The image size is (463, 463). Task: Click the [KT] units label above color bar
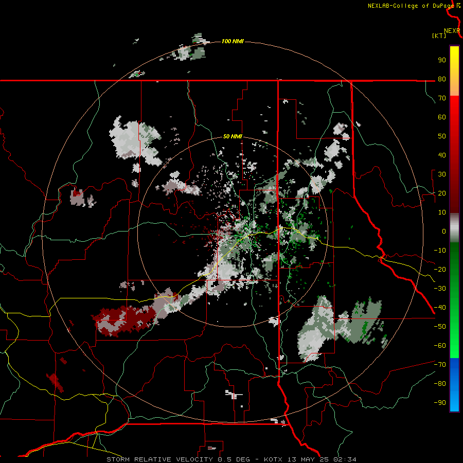(x=439, y=35)
